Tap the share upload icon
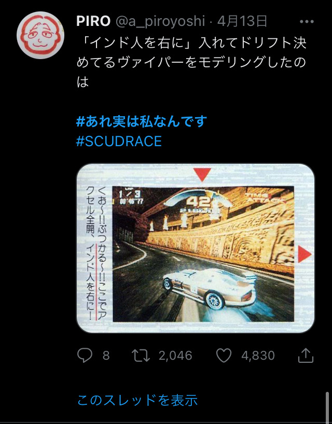 pos(306,355)
